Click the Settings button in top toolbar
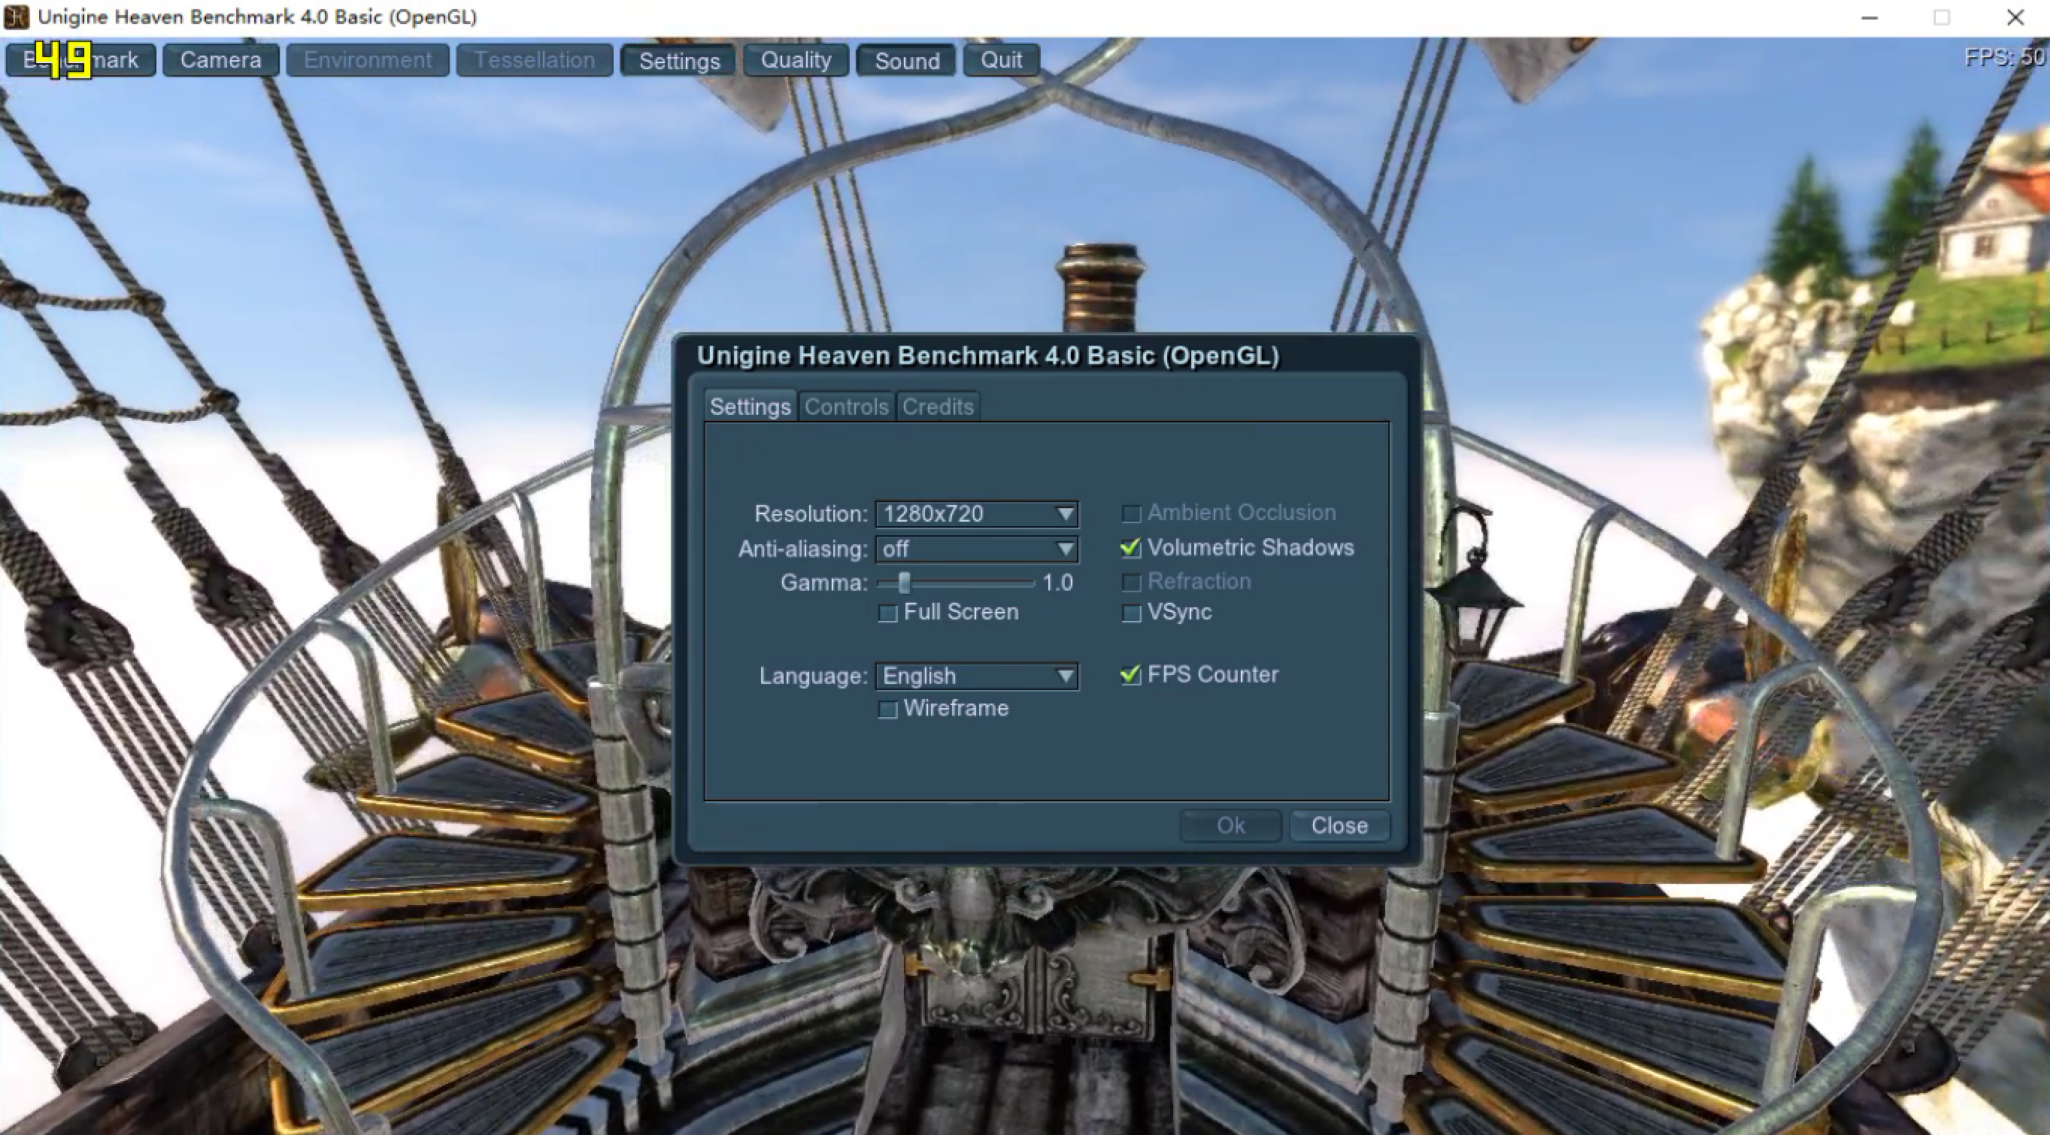 coord(679,59)
